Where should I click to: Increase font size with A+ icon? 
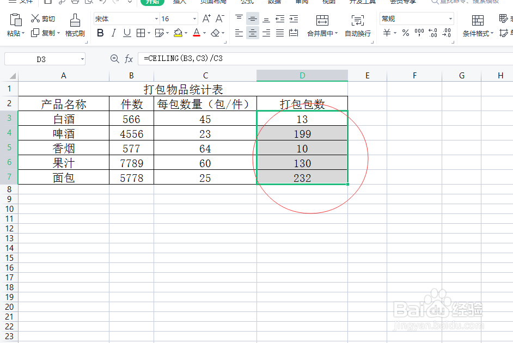tap(206, 19)
